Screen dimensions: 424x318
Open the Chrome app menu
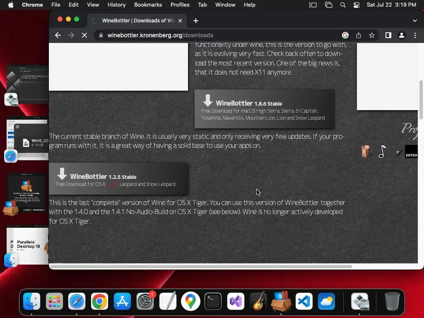[32, 5]
